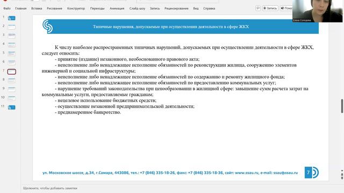Open the Вставка ribbon tab

pyautogui.click(x=37, y=9)
